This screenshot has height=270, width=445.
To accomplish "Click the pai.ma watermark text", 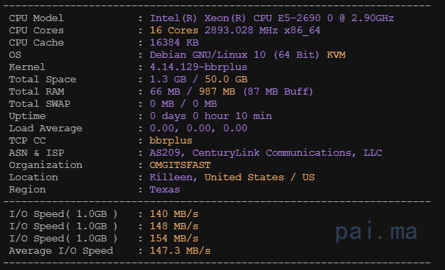I will tap(376, 231).
